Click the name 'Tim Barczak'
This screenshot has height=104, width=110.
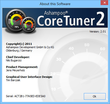click(13, 80)
